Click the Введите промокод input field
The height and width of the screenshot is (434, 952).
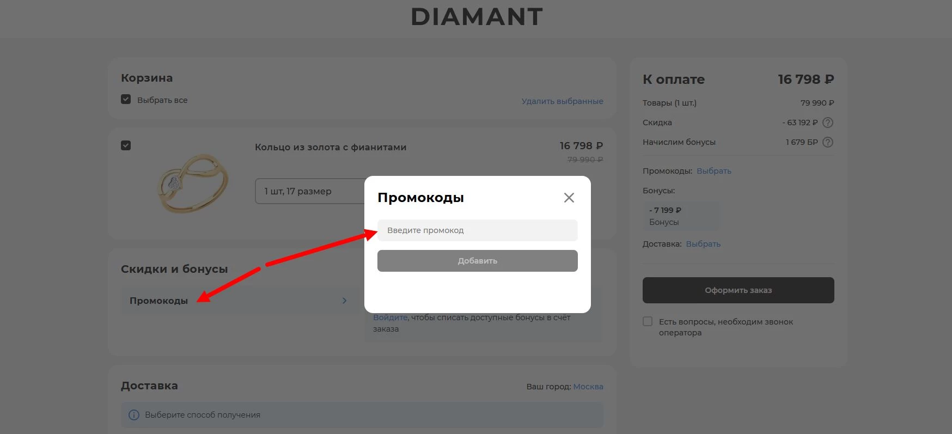[477, 230]
